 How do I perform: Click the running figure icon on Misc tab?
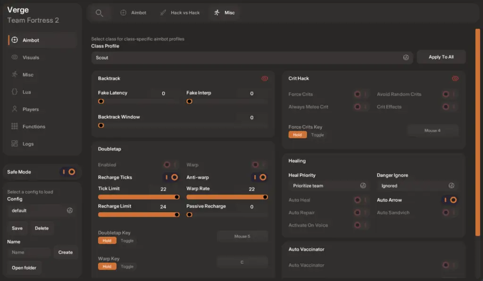tap(217, 13)
